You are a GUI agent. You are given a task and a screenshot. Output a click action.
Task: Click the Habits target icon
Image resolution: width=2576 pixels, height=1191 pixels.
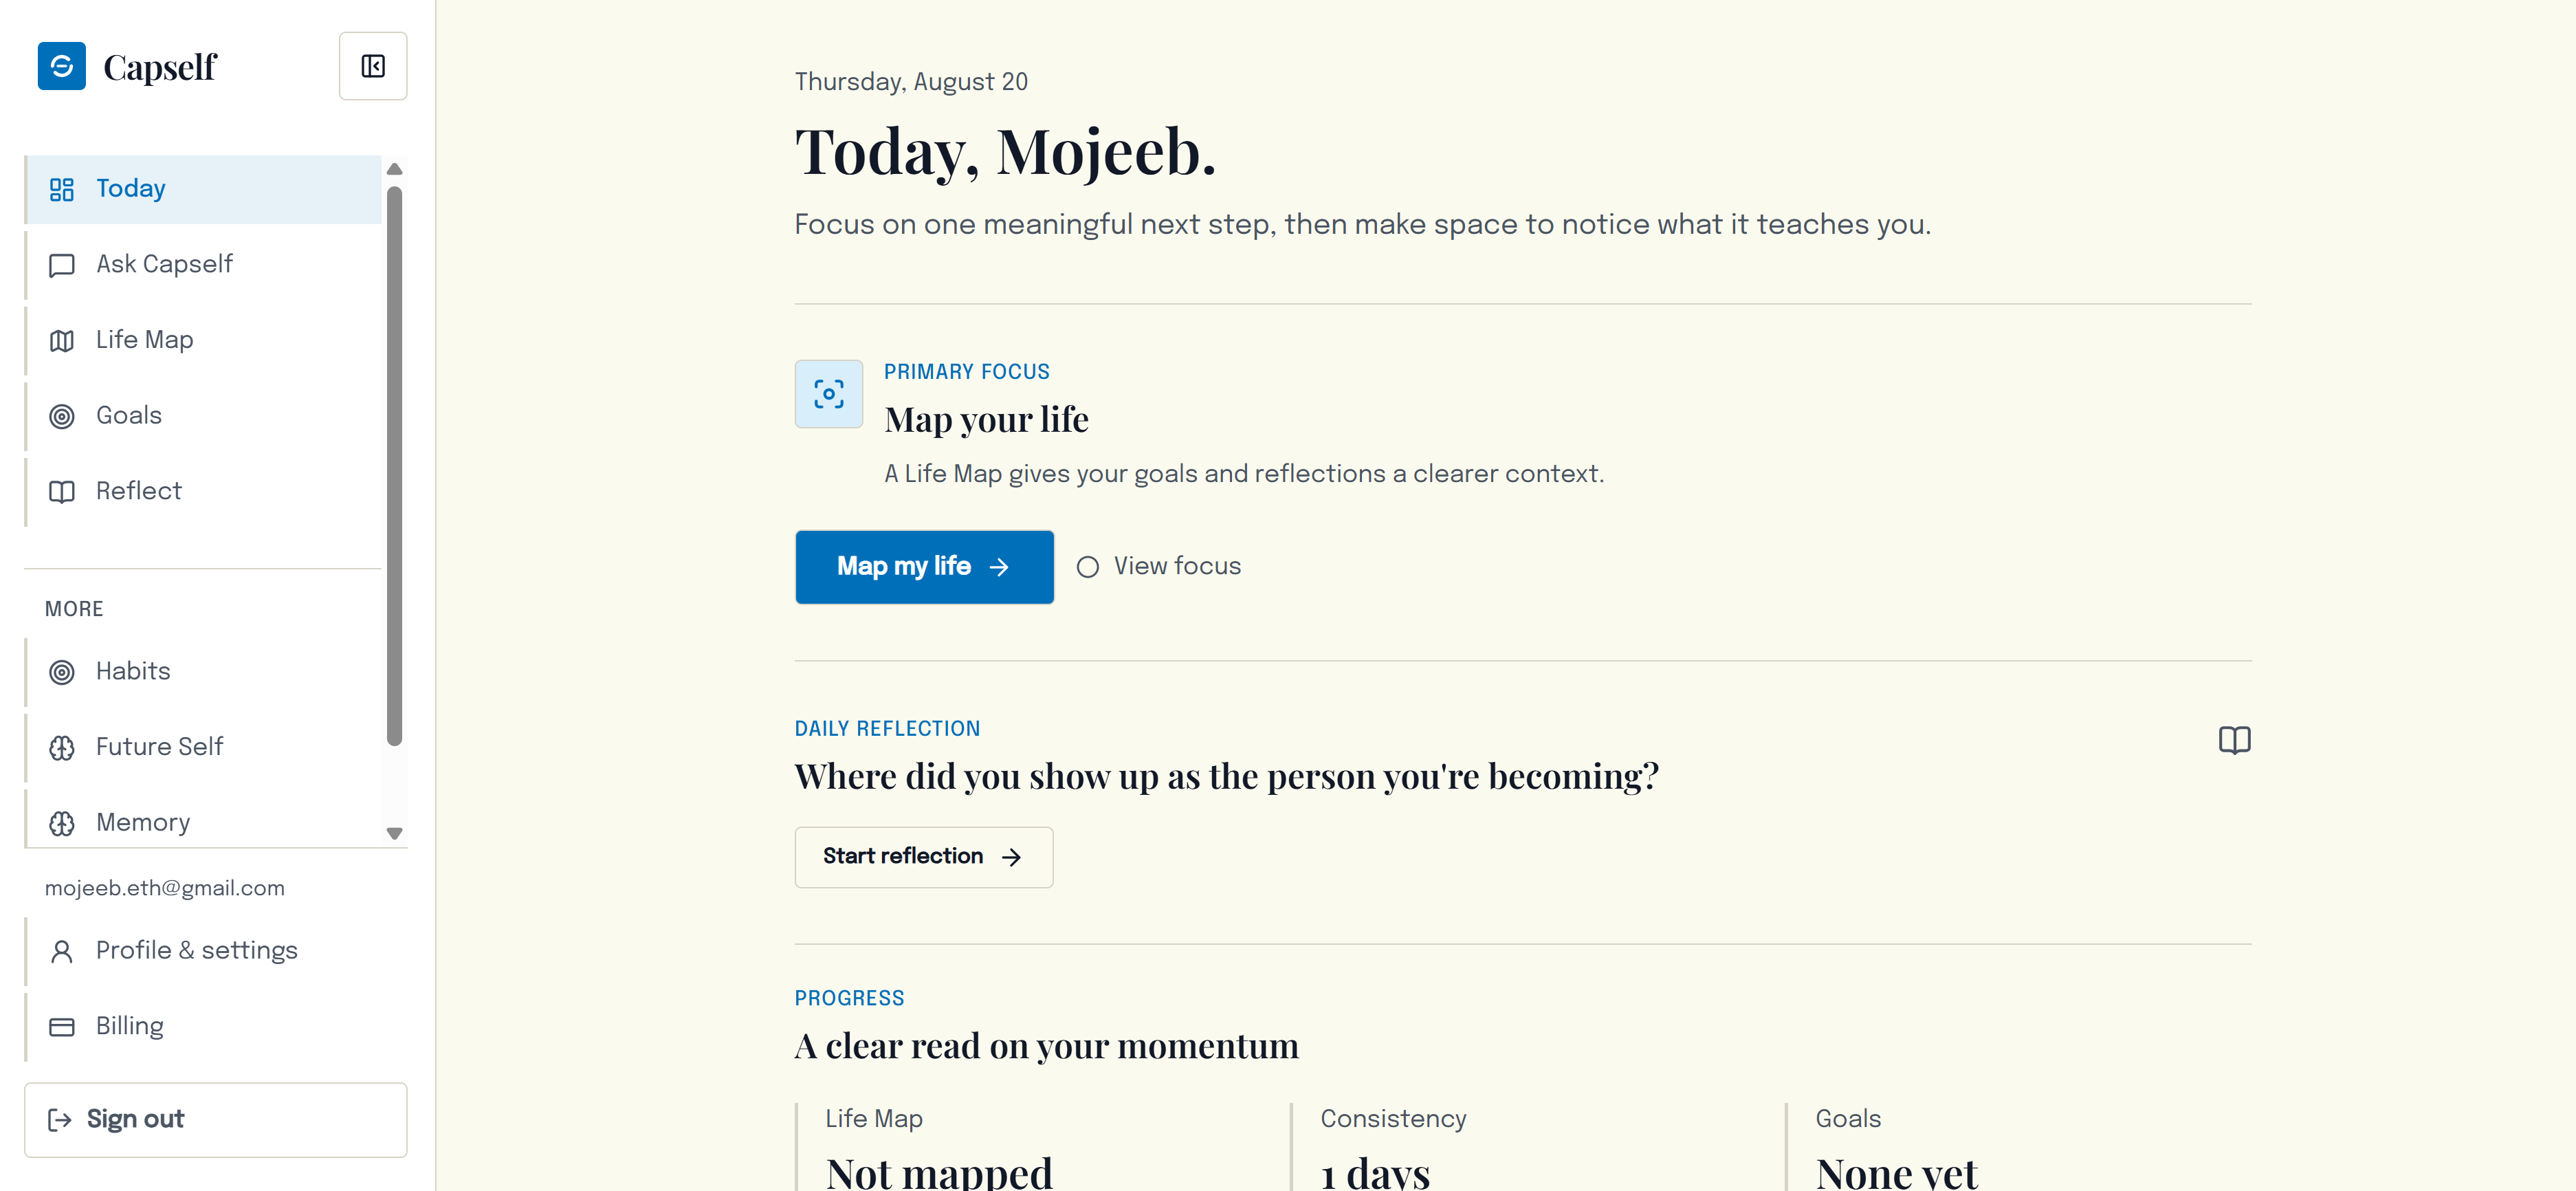coord(62,672)
